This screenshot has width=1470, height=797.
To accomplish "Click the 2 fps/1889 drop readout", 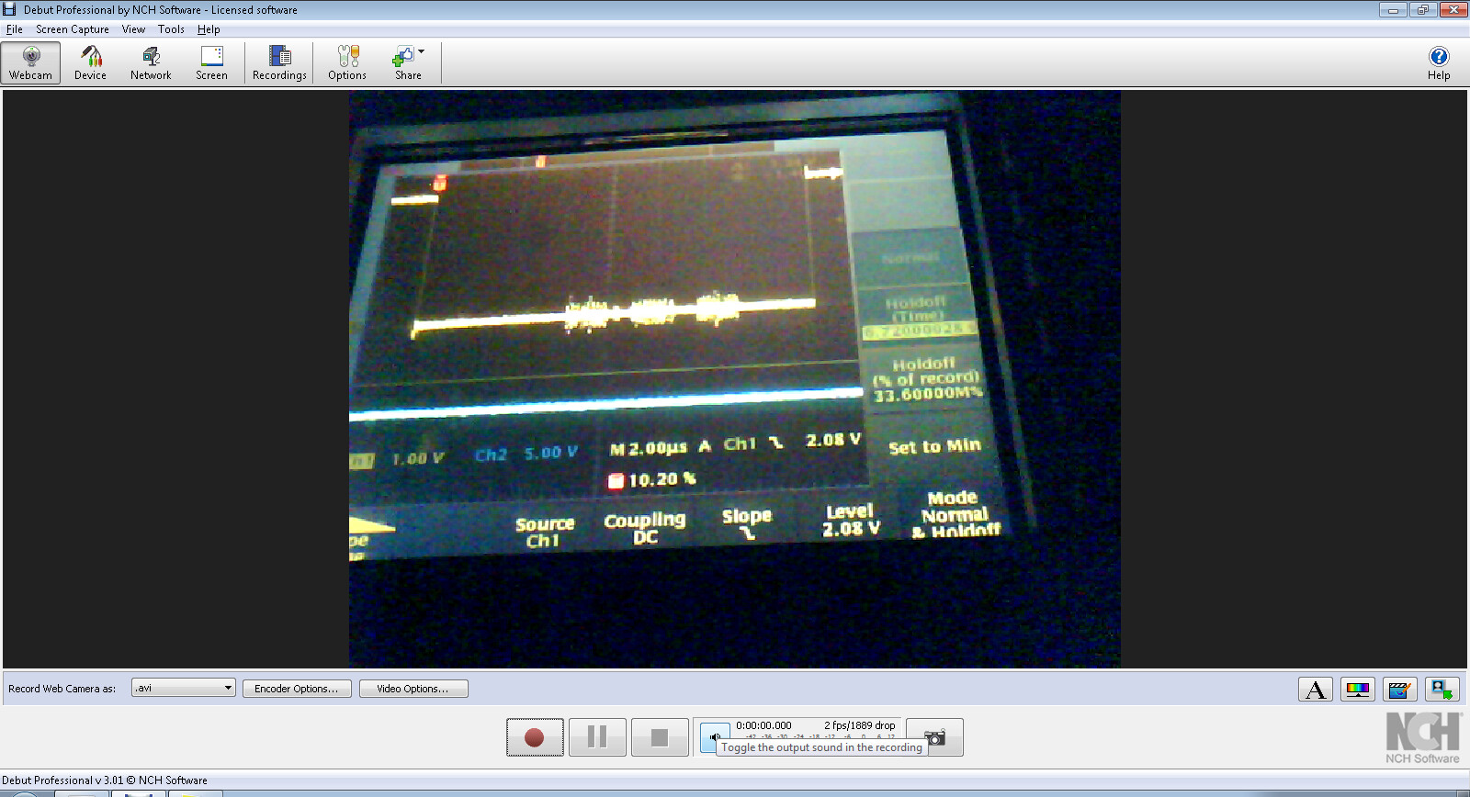I will tap(859, 725).
